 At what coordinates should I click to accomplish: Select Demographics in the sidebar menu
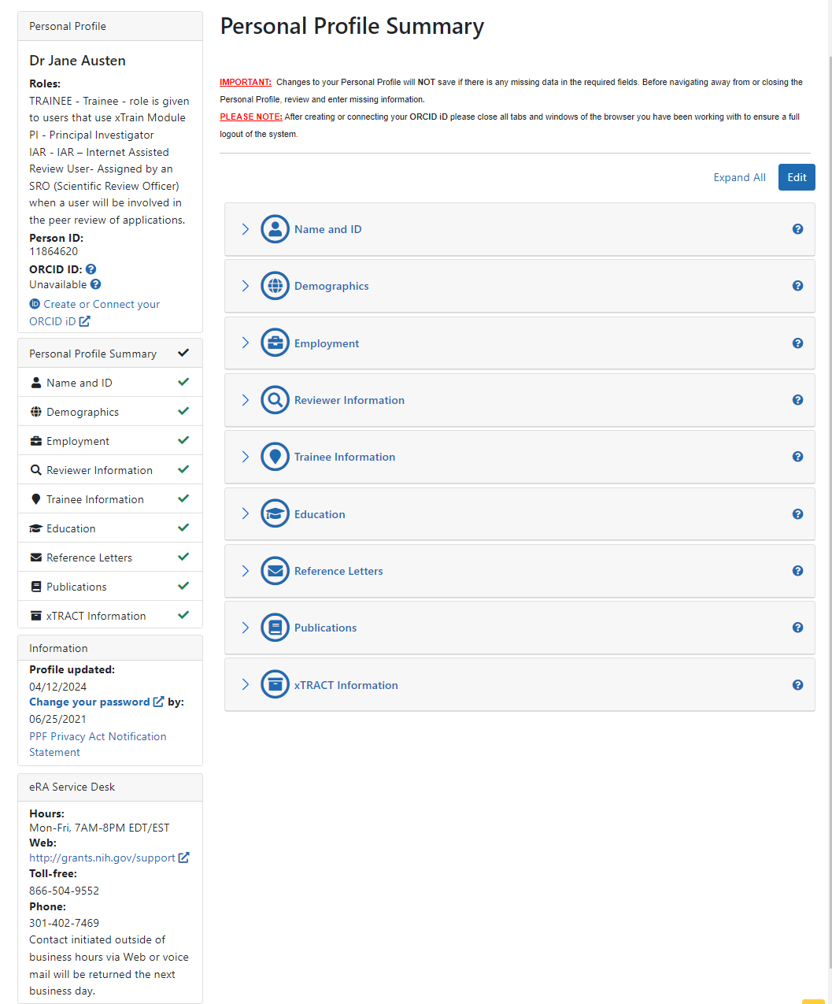83,412
